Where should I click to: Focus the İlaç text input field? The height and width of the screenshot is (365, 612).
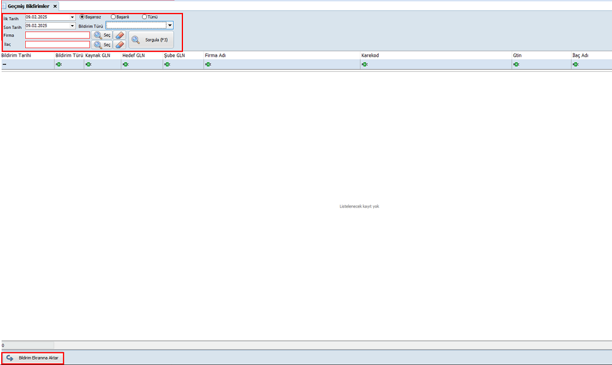tap(58, 45)
